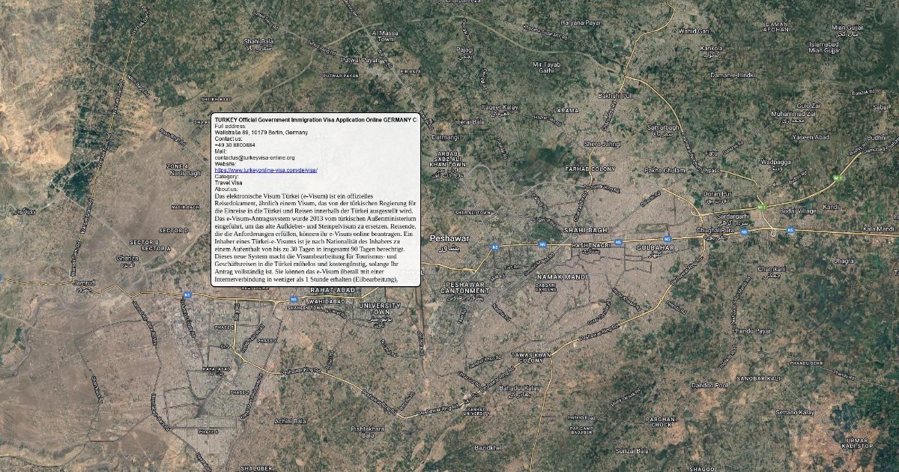Click the 'Bahadur Kalay' map label
The width and height of the screenshot is (899, 472).
[520, 388]
